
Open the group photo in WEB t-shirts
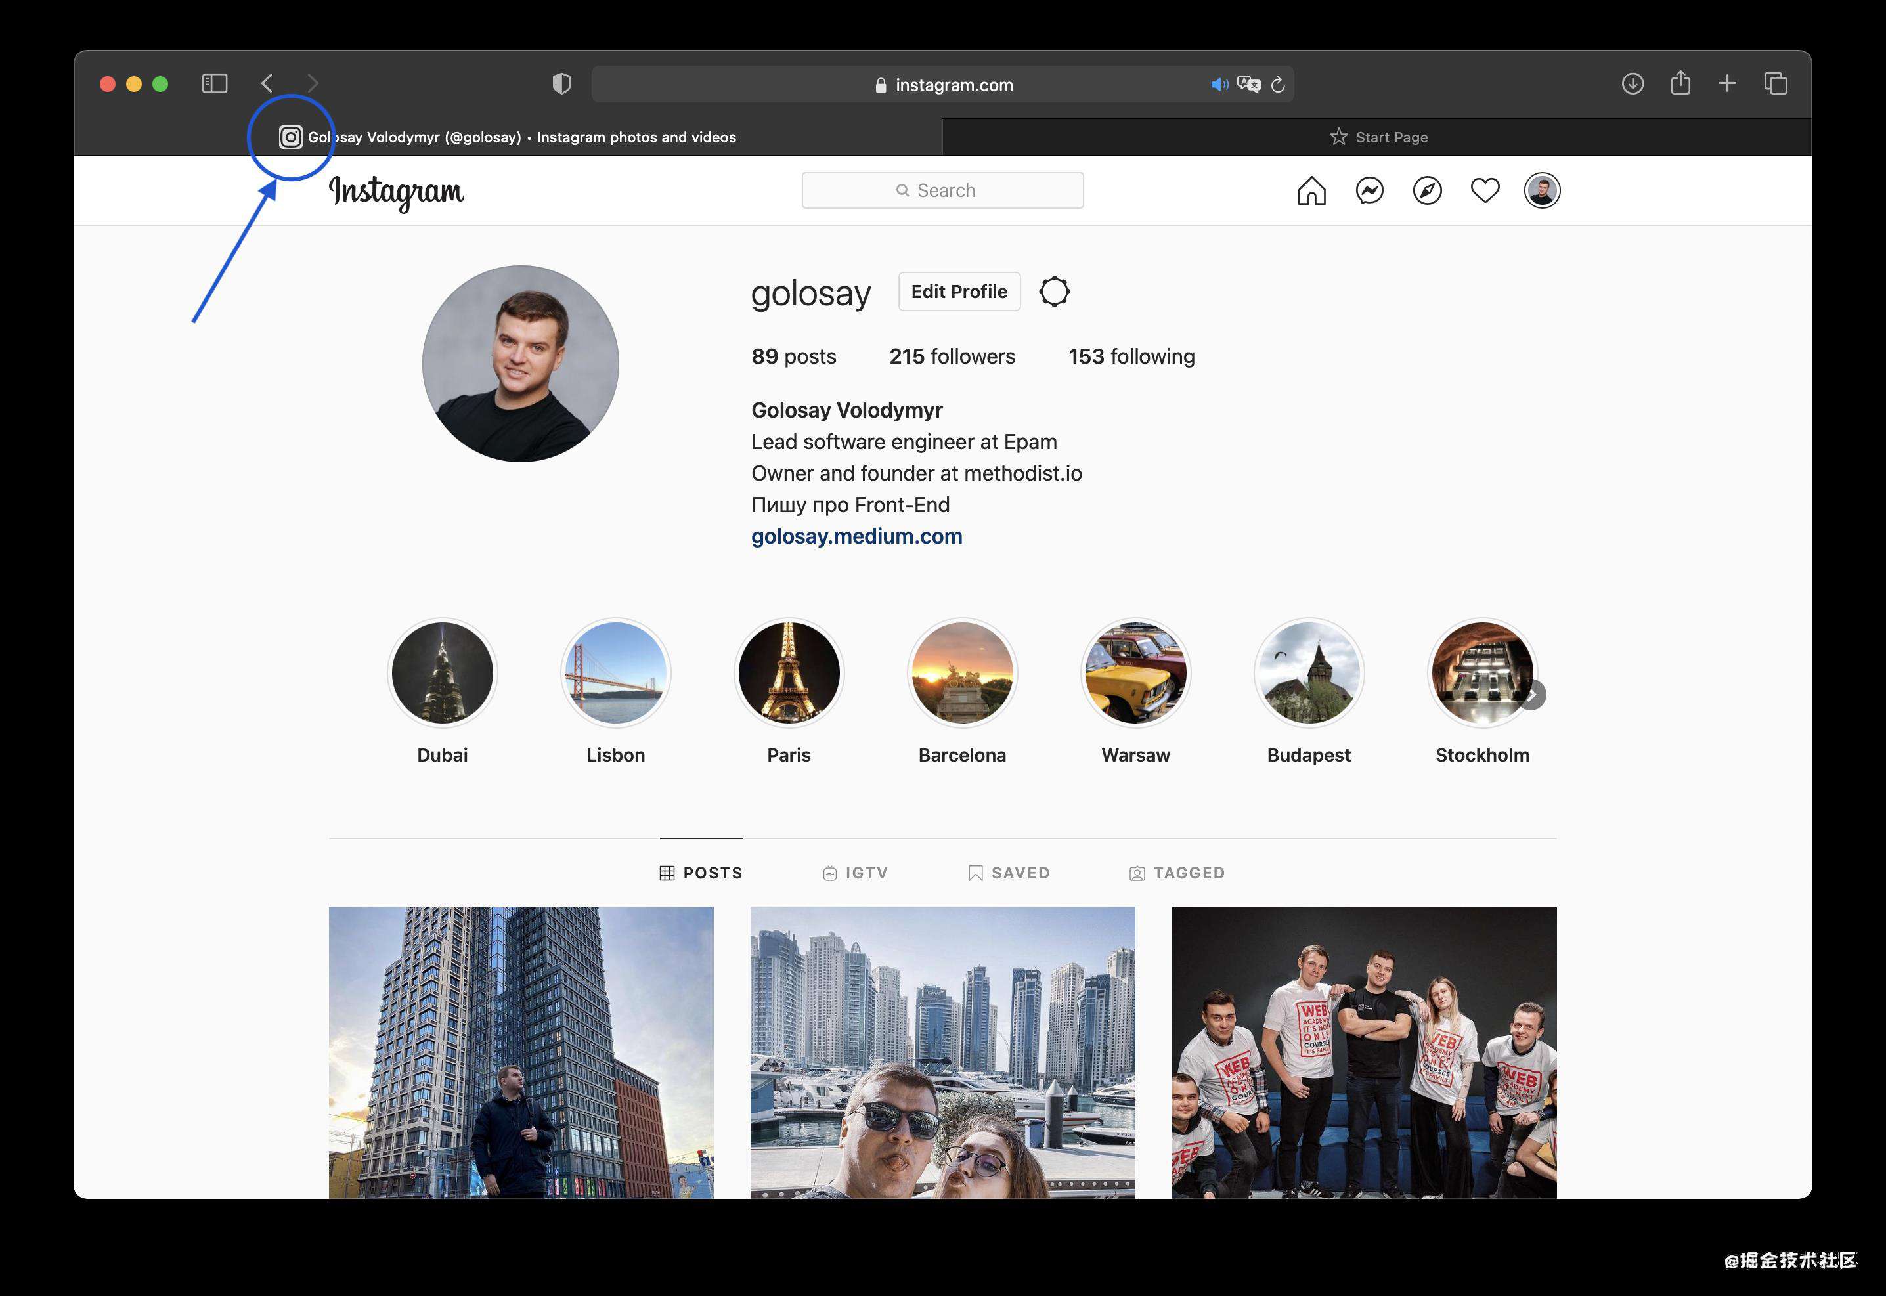[1364, 1052]
